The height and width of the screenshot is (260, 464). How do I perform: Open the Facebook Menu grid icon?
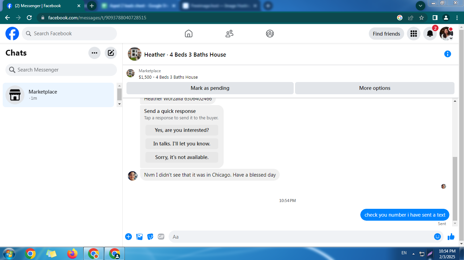414,34
